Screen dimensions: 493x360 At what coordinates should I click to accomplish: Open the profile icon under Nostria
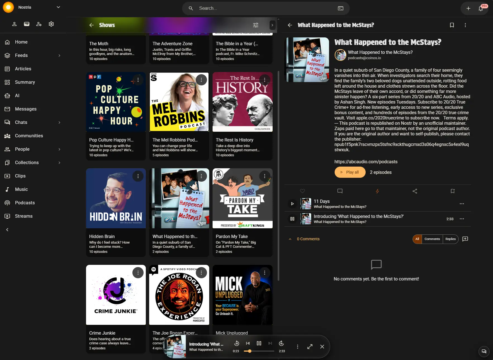click(x=14, y=24)
